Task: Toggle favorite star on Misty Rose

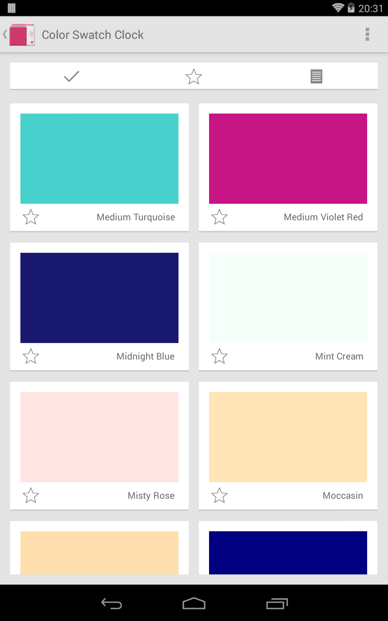Action: click(31, 495)
